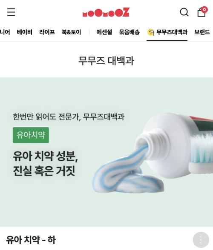Screen dimensions: 213x250
Task: Select the 라이프 tab
Action: [x=47, y=32]
